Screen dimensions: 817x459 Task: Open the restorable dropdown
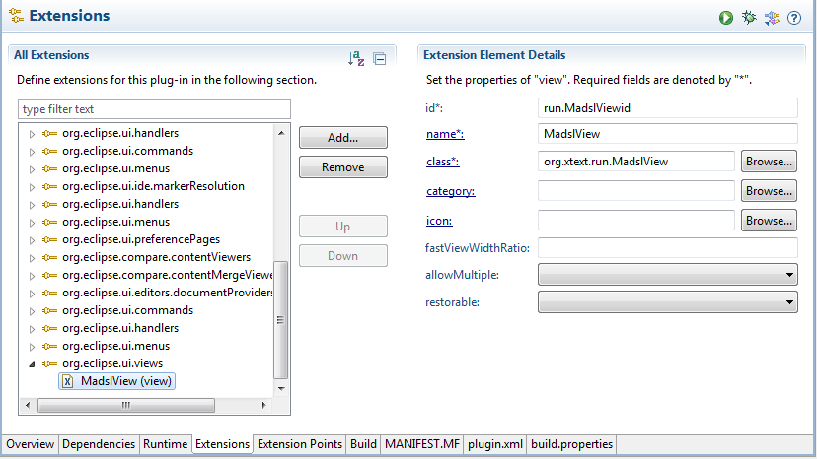point(668,302)
